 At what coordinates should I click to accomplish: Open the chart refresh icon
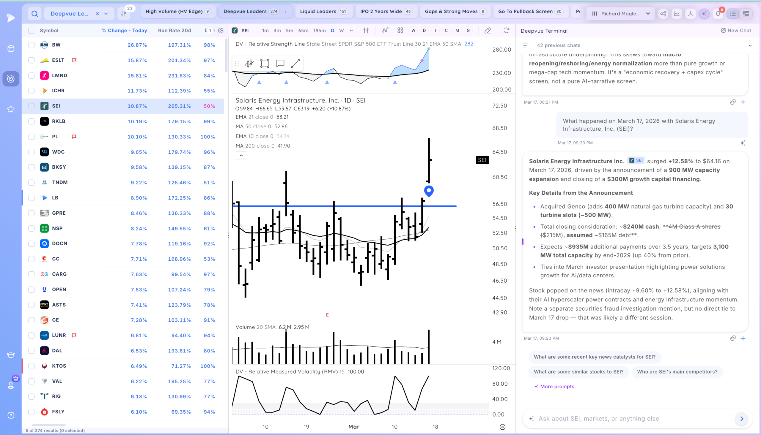click(506, 31)
